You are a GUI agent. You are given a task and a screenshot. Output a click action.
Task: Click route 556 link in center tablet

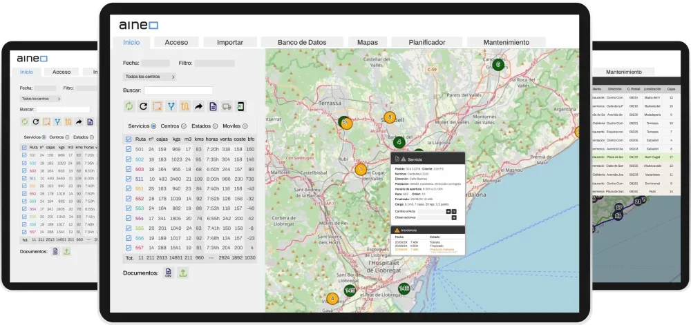140,238
